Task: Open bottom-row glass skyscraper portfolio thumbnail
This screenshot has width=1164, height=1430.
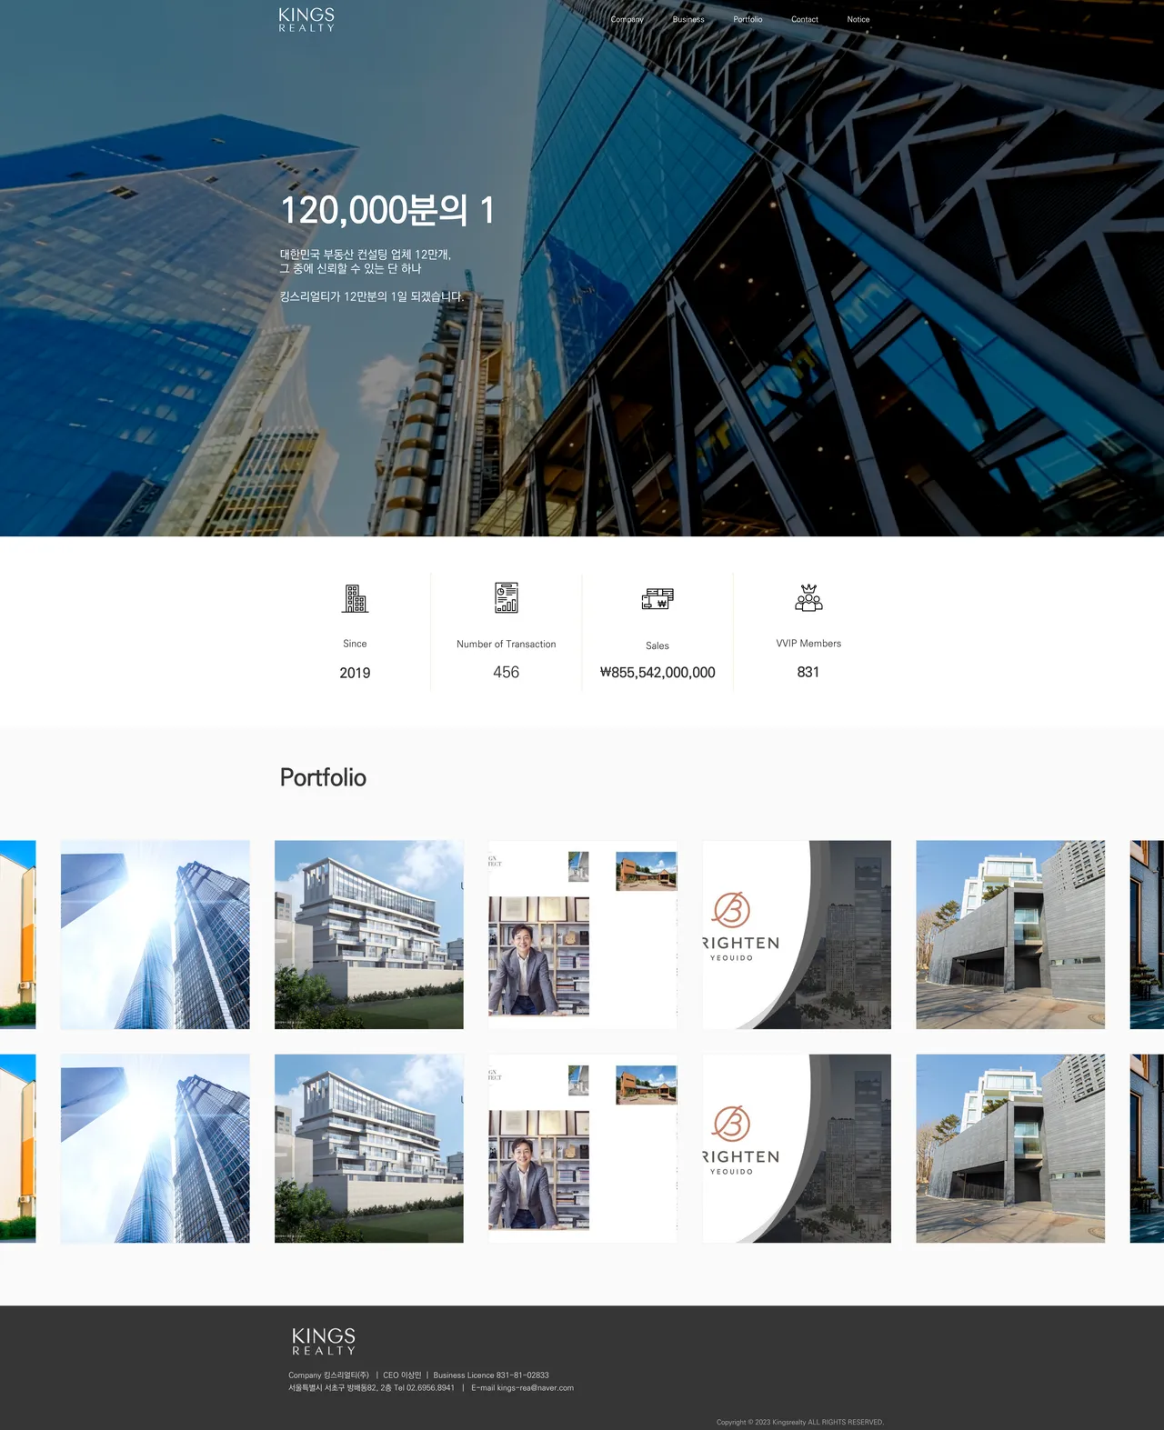Action: click(x=155, y=1148)
